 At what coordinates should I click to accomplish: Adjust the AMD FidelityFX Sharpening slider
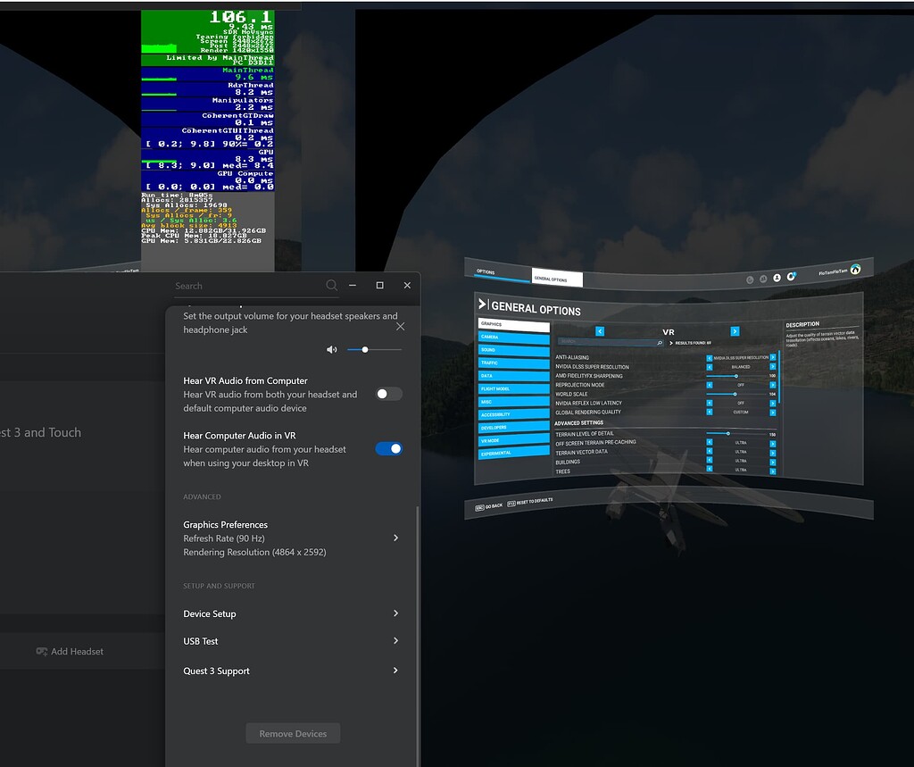[x=736, y=376]
